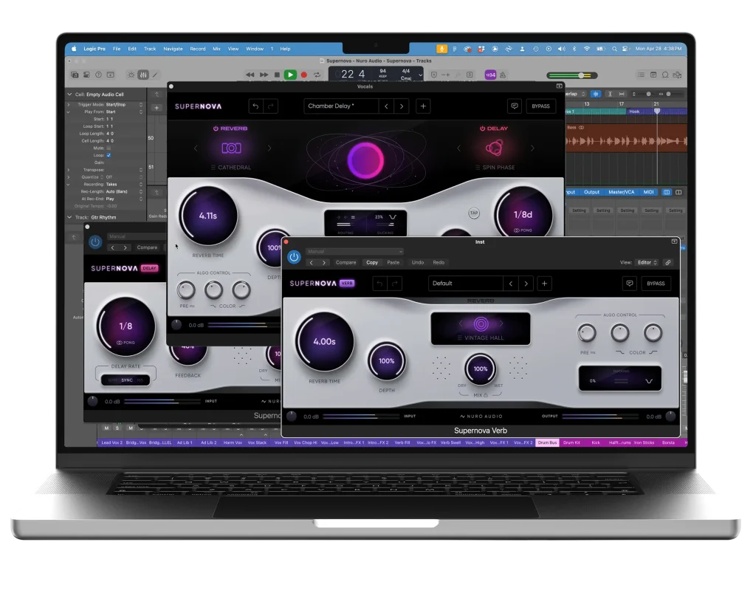Expand the Transpose section in the inspector

(69, 170)
